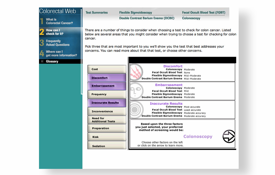This screenshot has height=175, width=275.
Task: Deselect the Embarrassment factor
Action: (x=107, y=86)
